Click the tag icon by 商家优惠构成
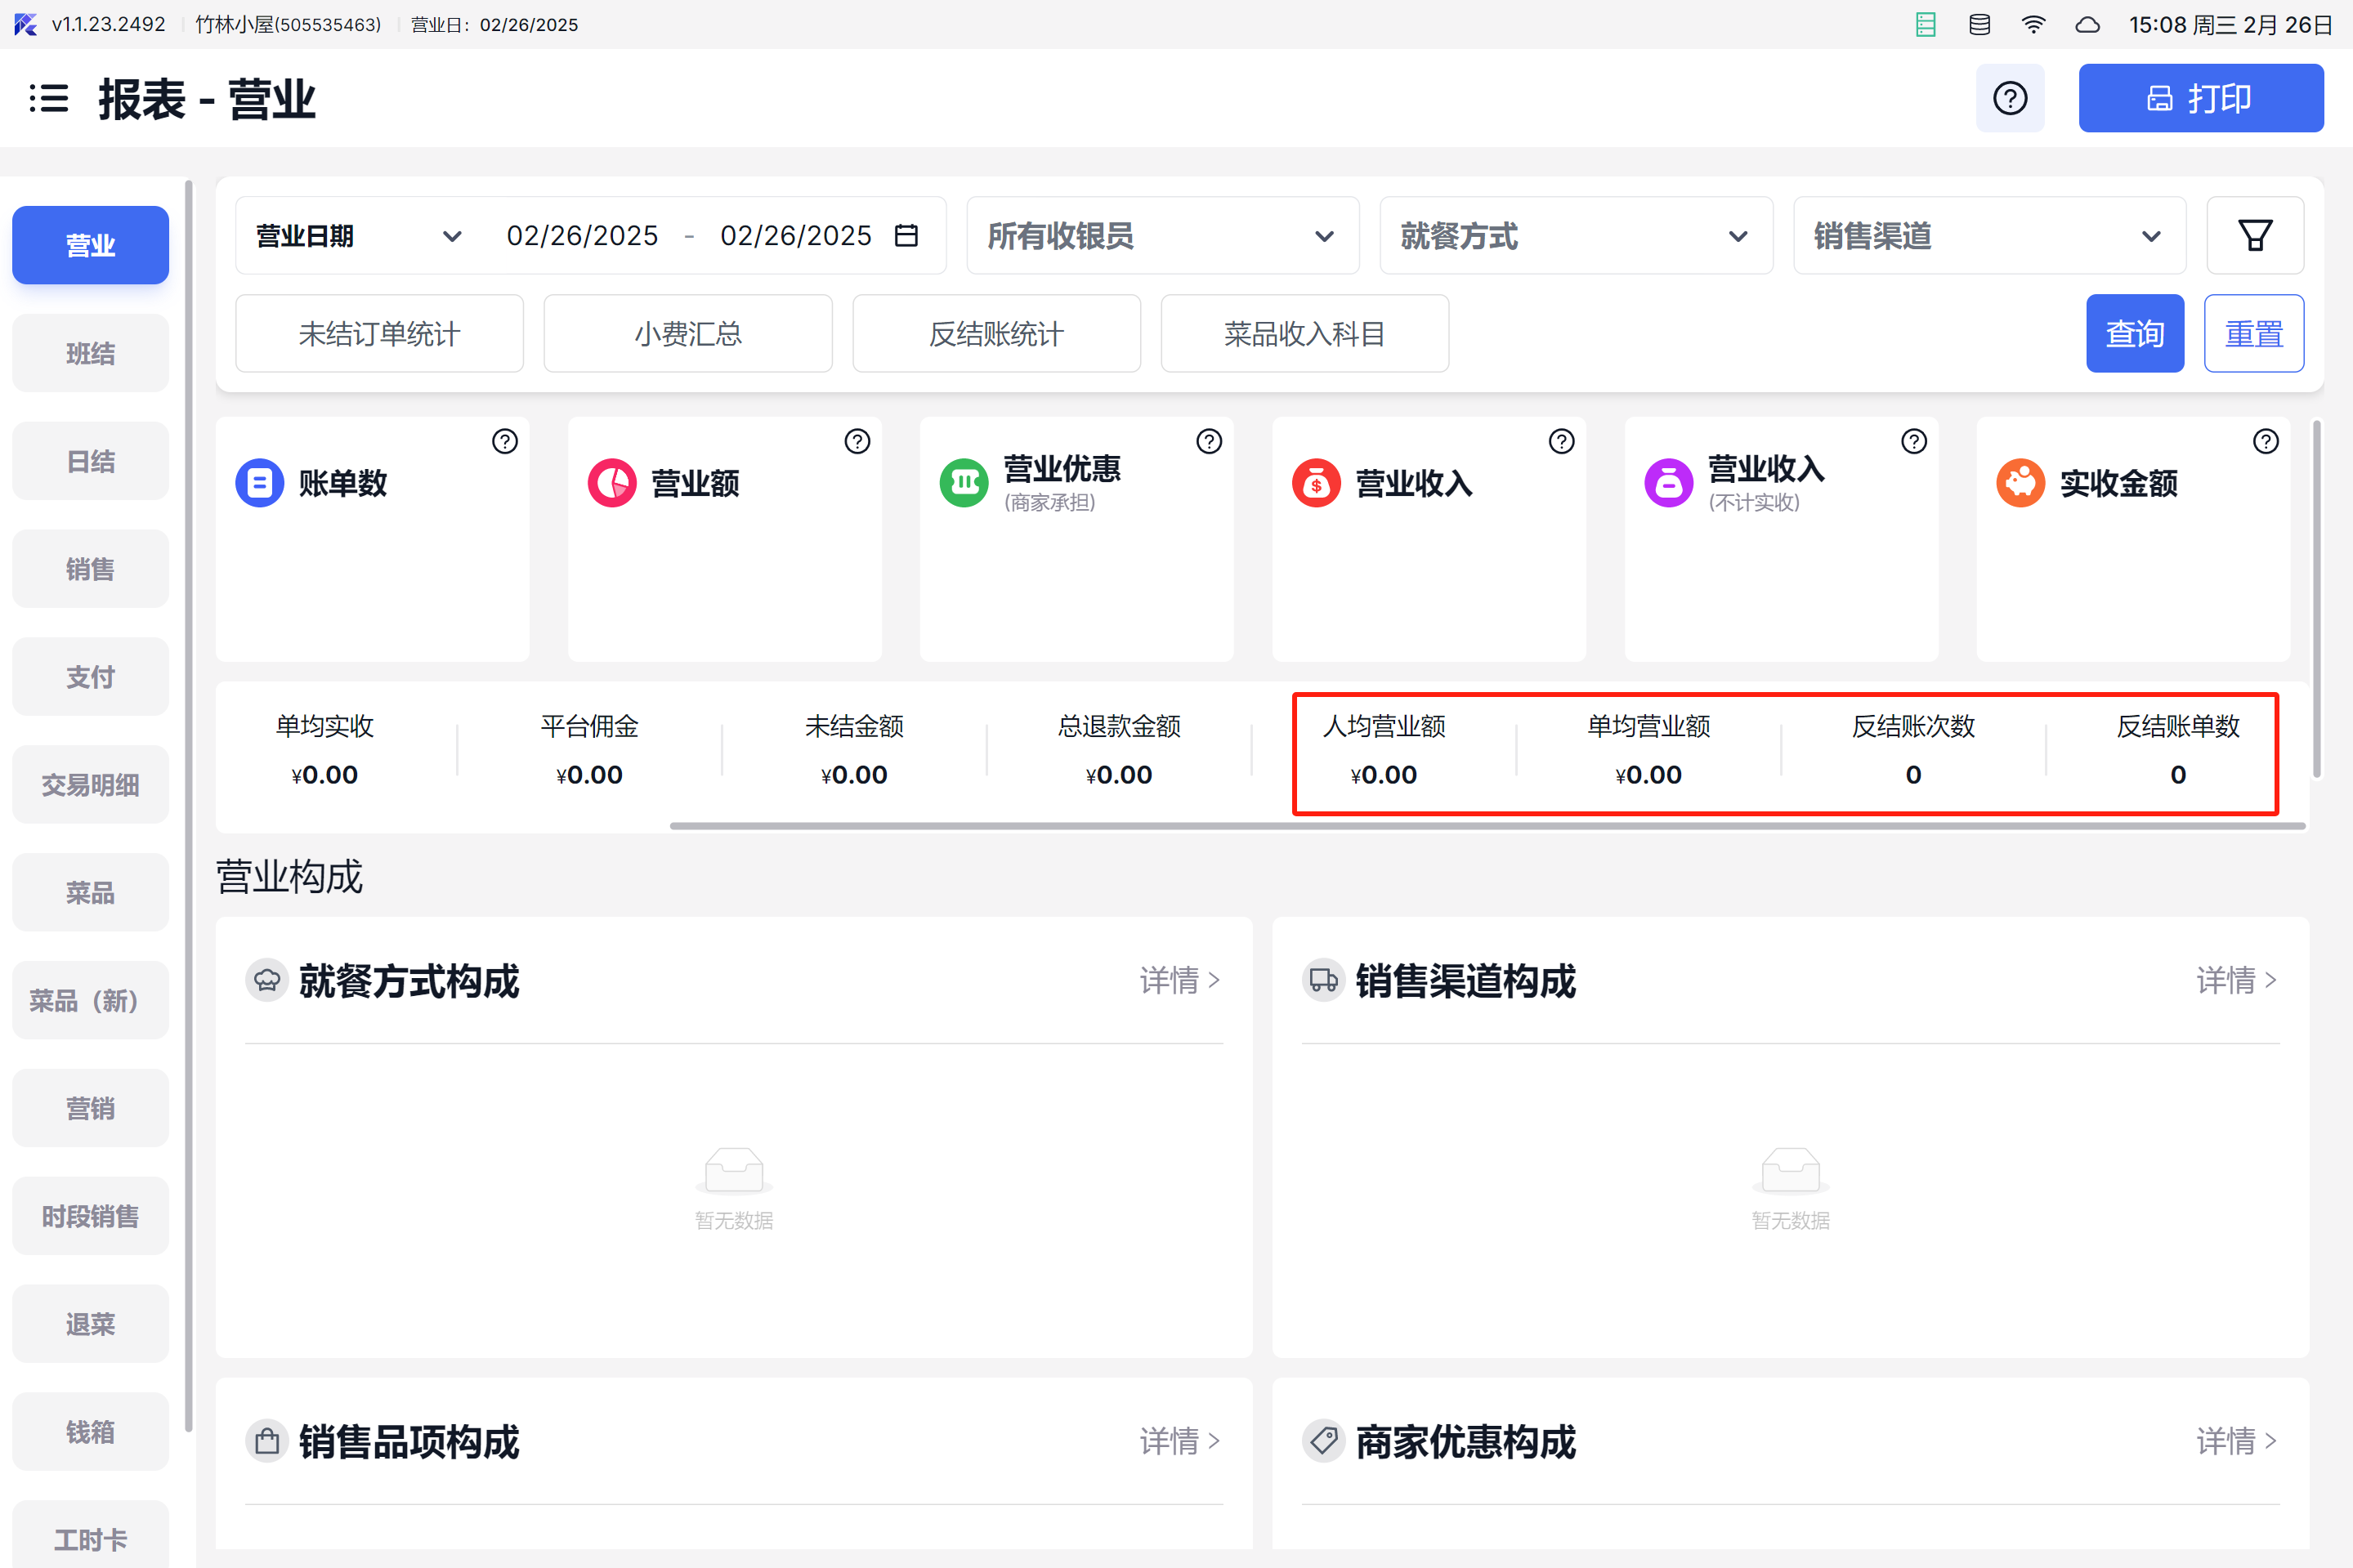This screenshot has height=1568, width=2353. (1323, 1441)
